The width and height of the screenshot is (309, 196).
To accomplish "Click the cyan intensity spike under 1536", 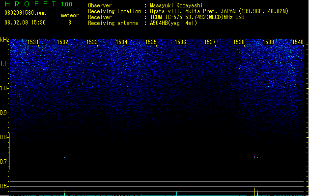I will (176, 194).
